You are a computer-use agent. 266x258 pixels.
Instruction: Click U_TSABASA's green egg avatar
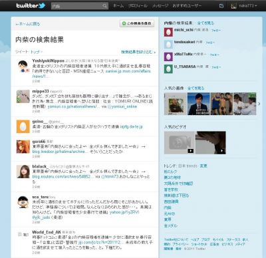pos(168,69)
